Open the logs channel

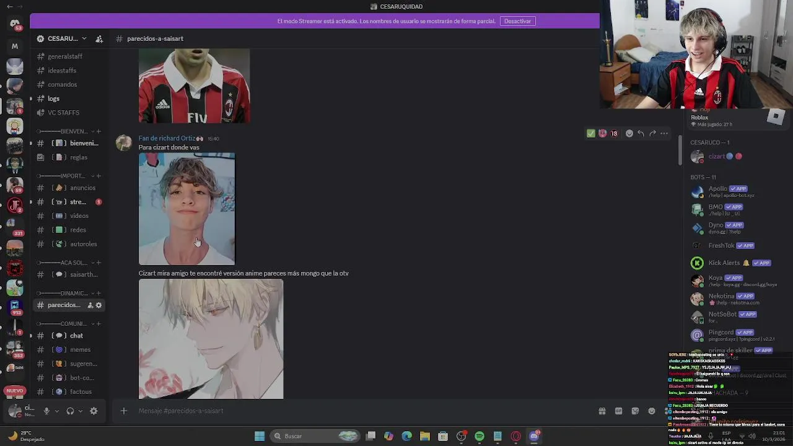point(69,98)
